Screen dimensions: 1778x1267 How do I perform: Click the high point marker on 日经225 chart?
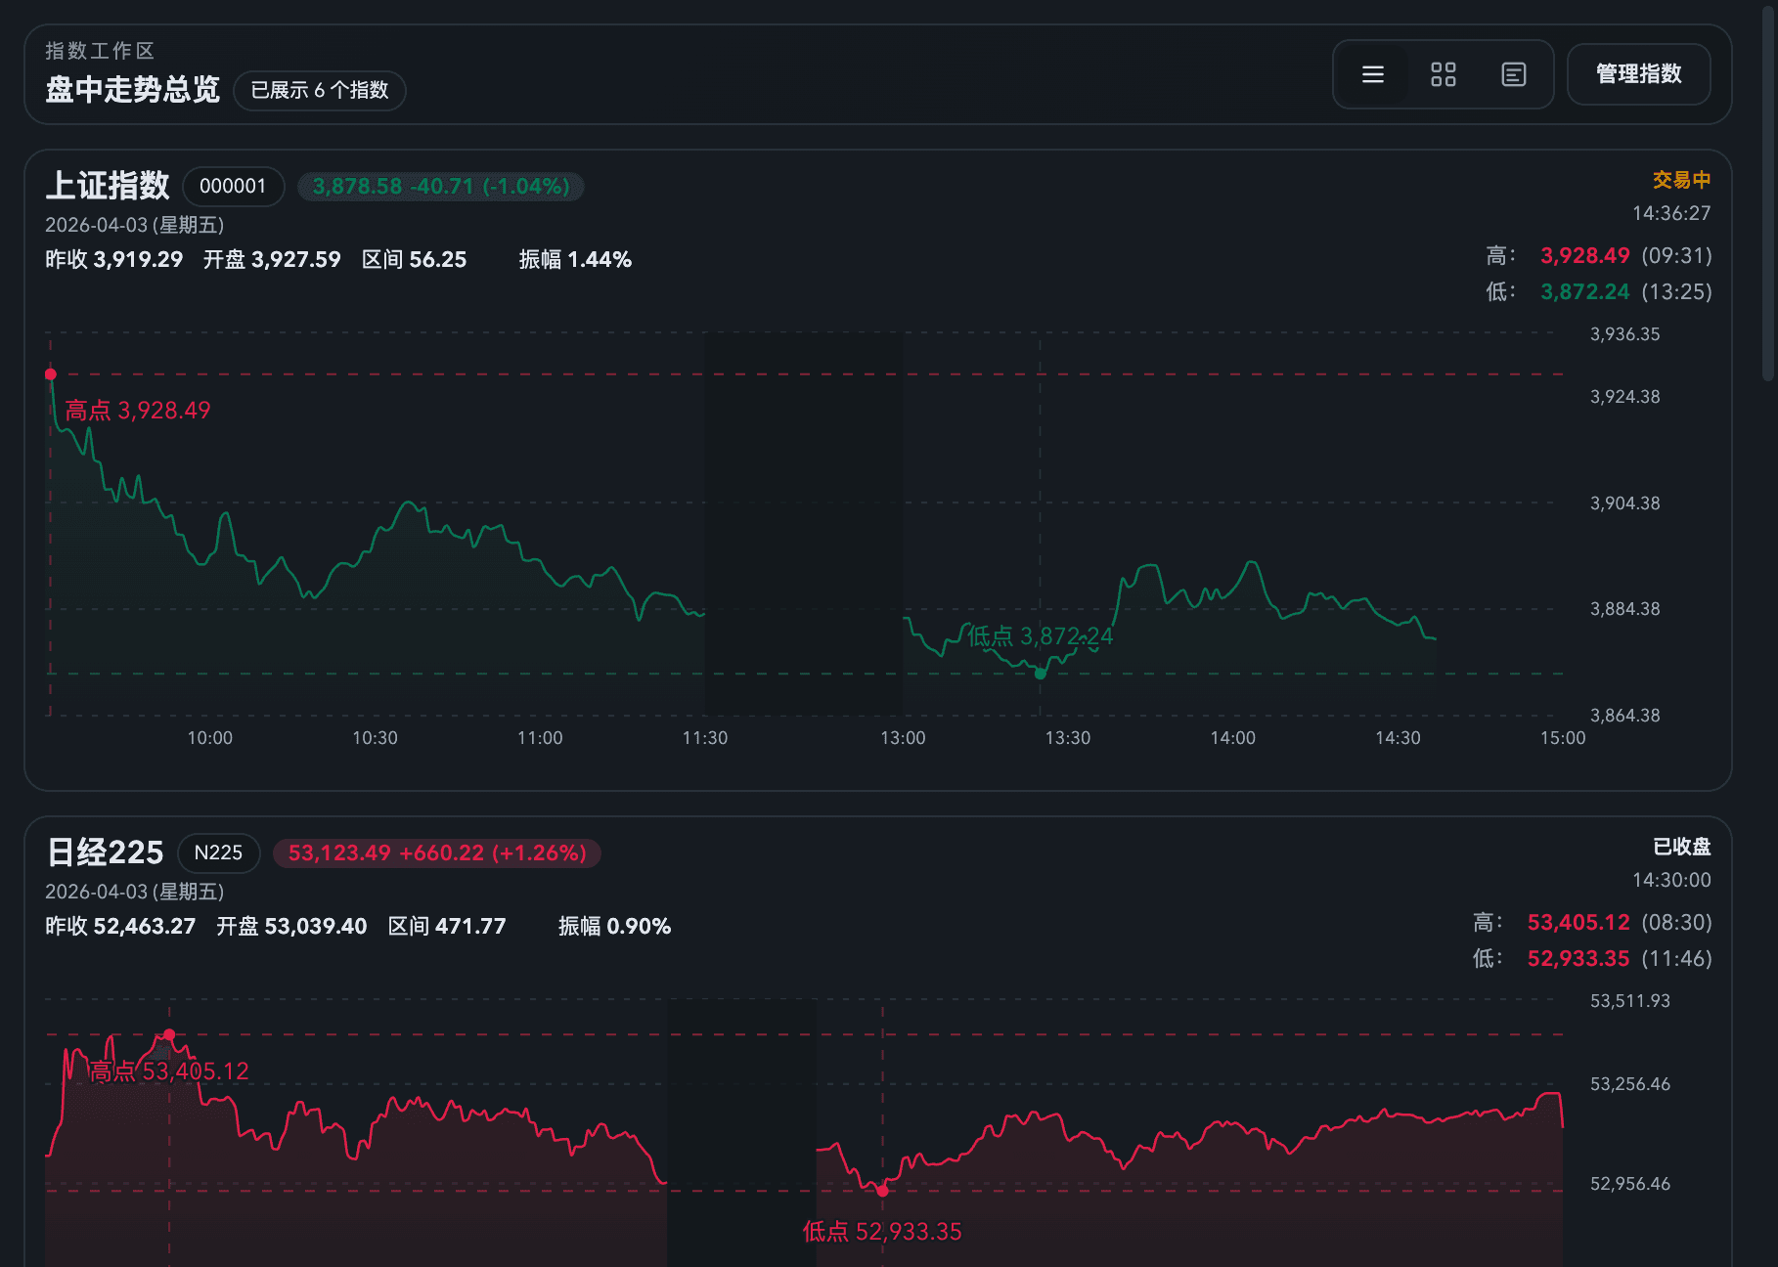click(x=169, y=1034)
